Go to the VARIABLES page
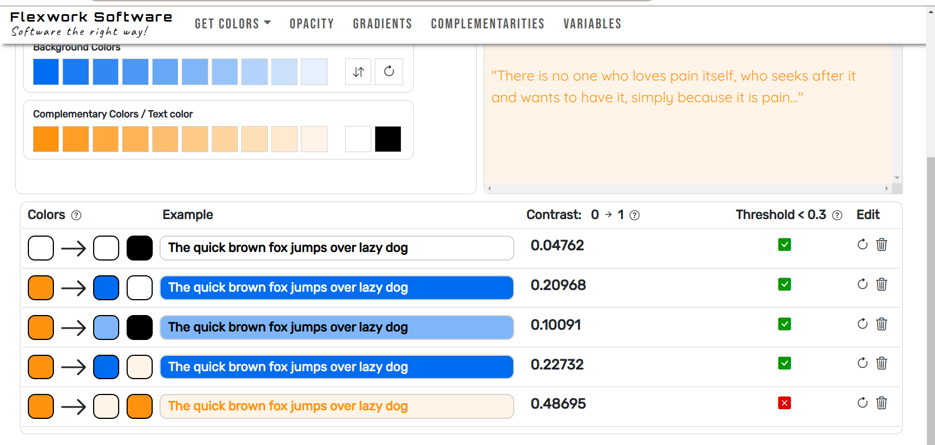This screenshot has height=445, width=935. pos(592,24)
